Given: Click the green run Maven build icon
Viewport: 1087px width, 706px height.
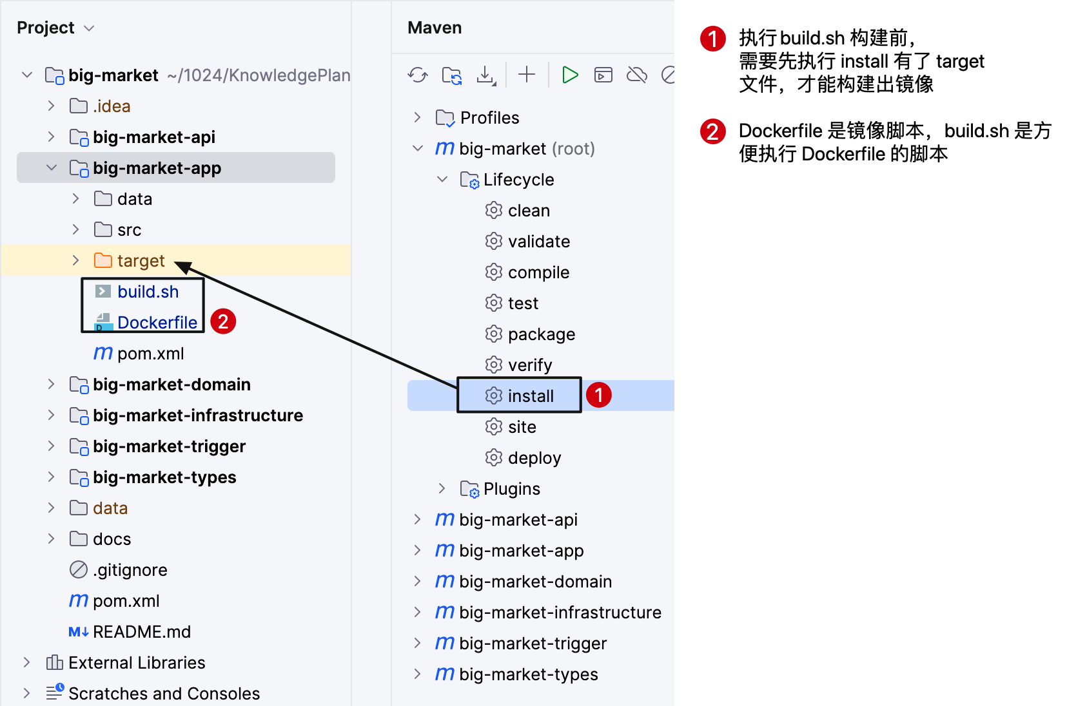Looking at the screenshot, I should click(570, 75).
